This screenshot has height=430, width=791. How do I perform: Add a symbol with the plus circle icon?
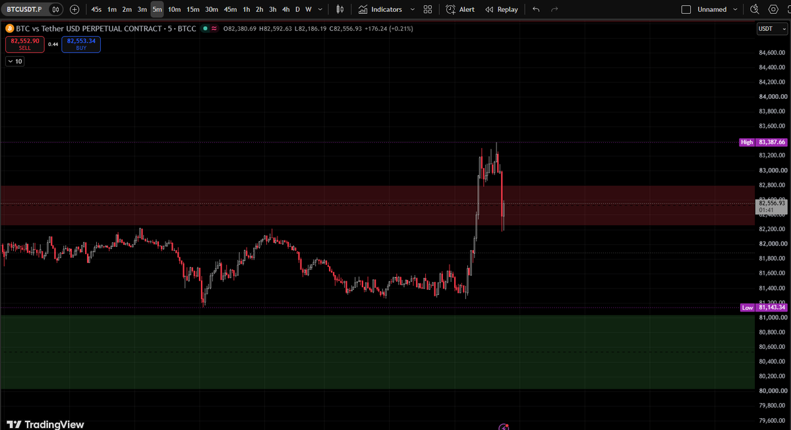point(74,9)
